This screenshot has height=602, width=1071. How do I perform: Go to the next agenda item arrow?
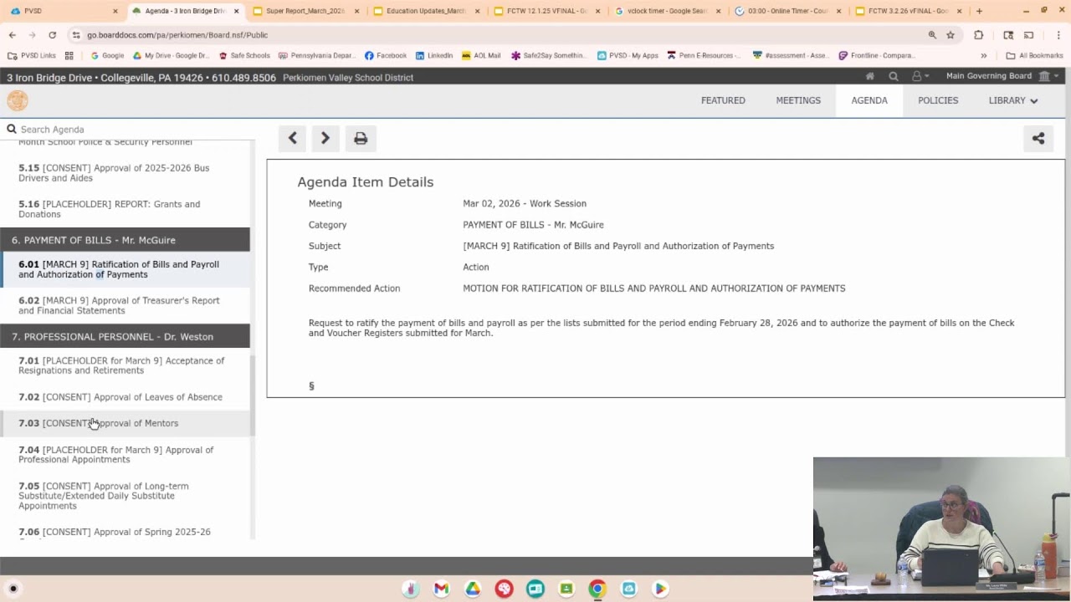[325, 138]
